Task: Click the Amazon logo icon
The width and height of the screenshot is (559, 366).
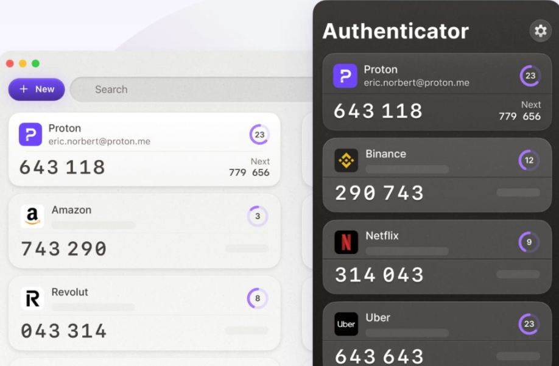Action: coord(32,216)
